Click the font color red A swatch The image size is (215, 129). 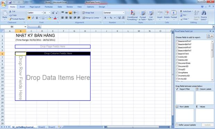coord(55,18)
